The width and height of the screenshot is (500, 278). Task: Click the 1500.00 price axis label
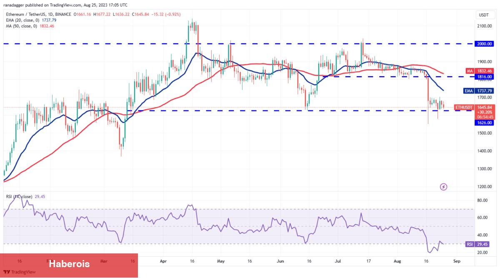click(485, 133)
